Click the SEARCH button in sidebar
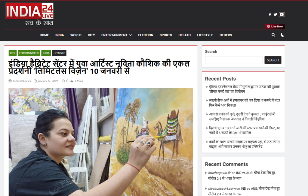308x196 pixels. click(273, 60)
